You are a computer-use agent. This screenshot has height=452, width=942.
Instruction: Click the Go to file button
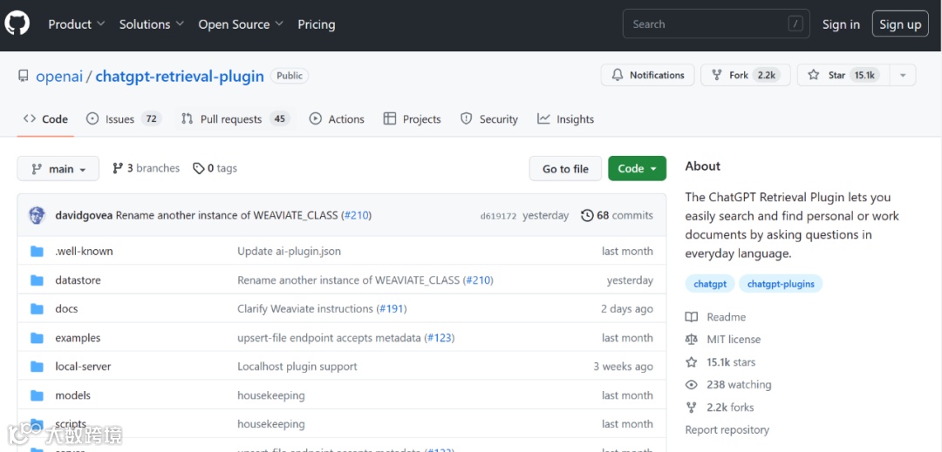tap(565, 168)
